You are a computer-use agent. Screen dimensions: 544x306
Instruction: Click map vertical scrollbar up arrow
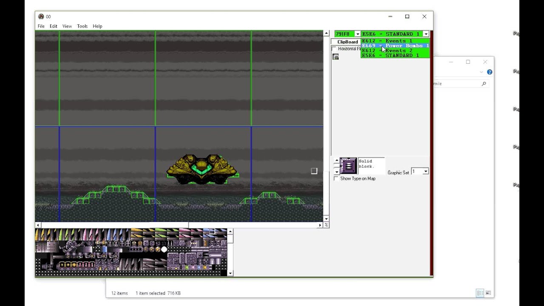[x=326, y=34]
